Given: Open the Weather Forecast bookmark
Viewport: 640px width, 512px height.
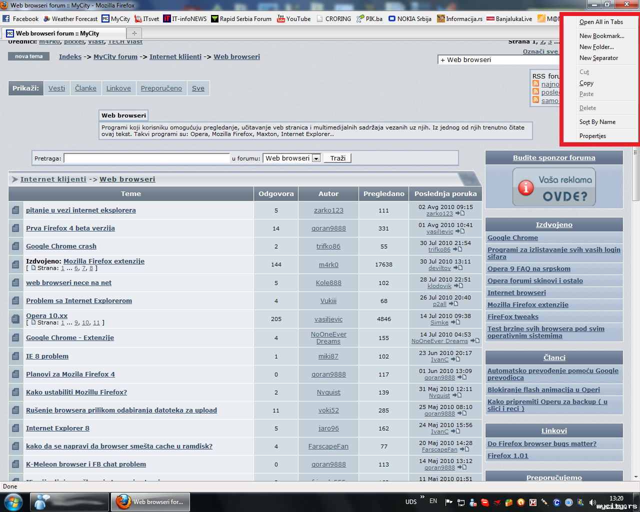Looking at the screenshot, I should pyautogui.click(x=70, y=19).
